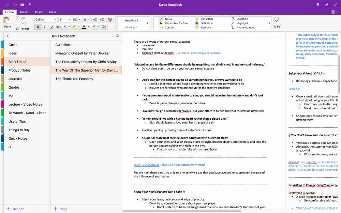341x213 pixels.
Task: Apply the yellow text highlight color
Action: (x=74, y=27)
